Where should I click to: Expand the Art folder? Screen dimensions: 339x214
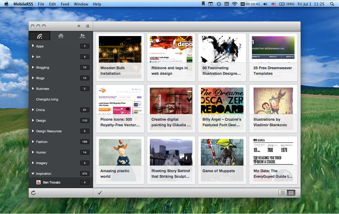pos(33,56)
